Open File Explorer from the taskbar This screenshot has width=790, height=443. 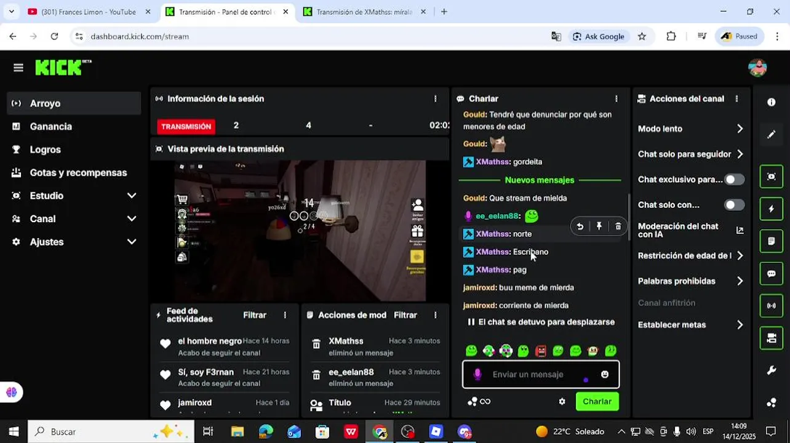(x=237, y=431)
